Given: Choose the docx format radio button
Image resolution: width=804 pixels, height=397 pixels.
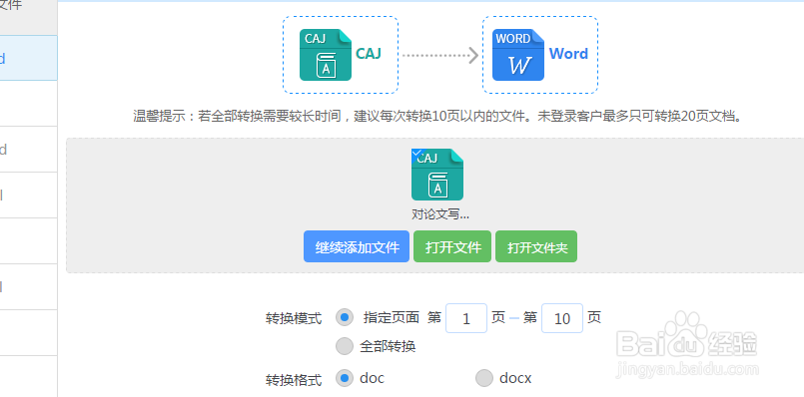Looking at the screenshot, I should [x=484, y=379].
